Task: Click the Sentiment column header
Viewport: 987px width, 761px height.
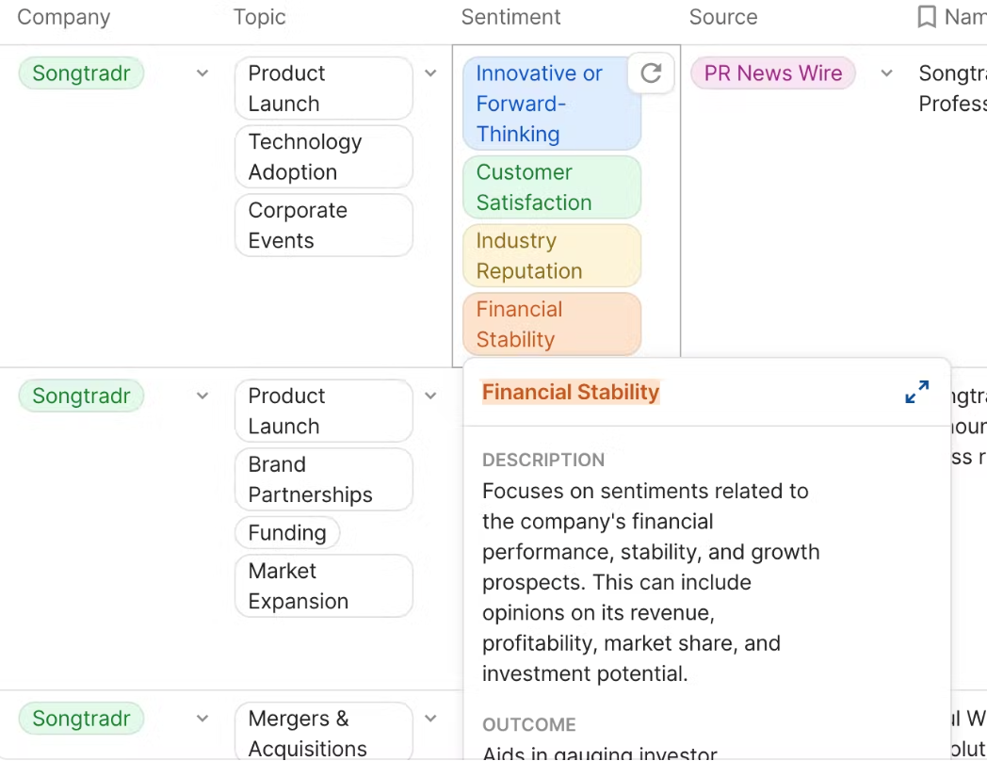Action: click(x=510, y=17)
